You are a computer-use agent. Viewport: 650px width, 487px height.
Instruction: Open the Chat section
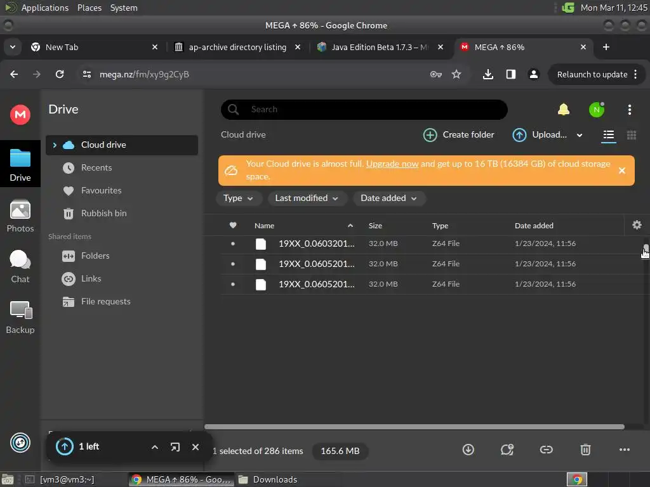coord(20,267)
